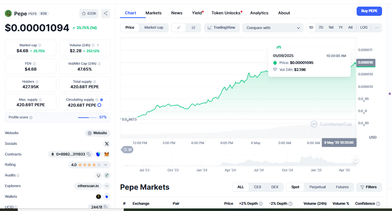Select the 1Y time range

340,28
